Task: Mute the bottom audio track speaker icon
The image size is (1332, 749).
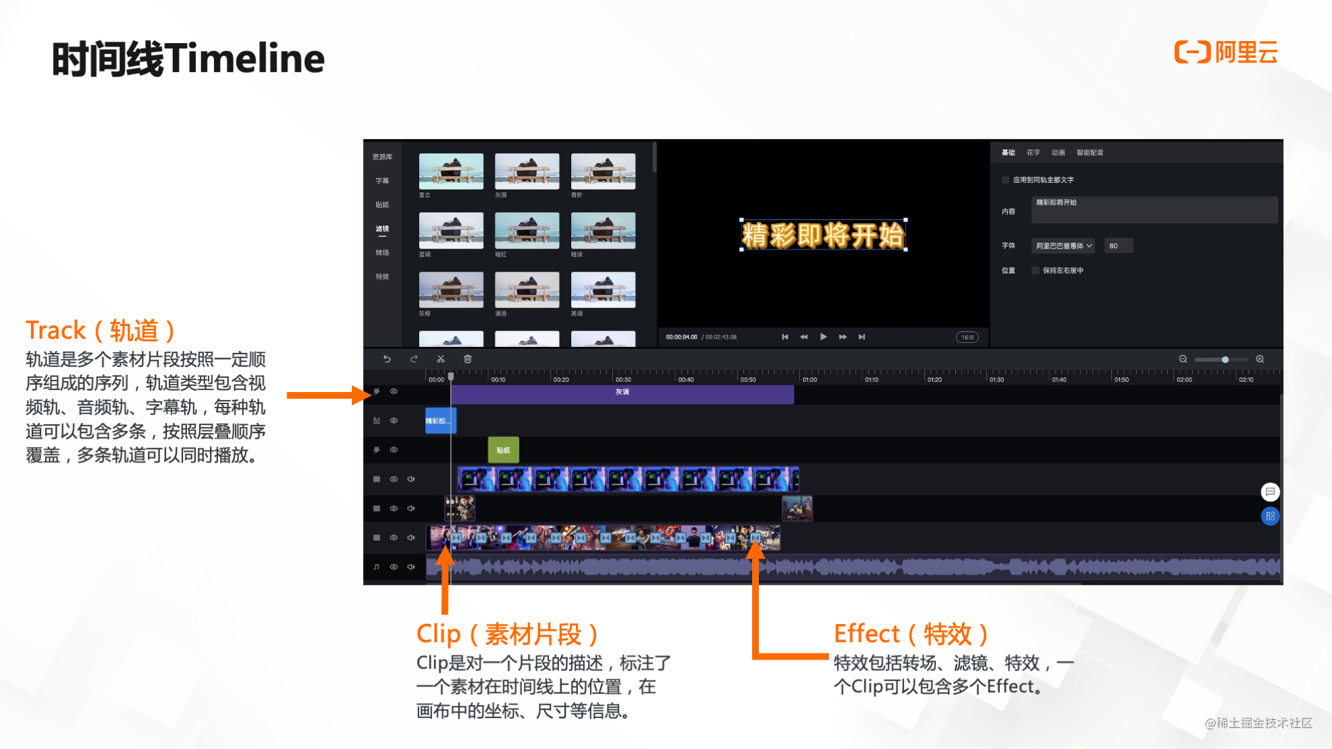Action: coord(411,566)
